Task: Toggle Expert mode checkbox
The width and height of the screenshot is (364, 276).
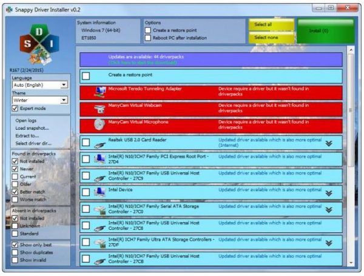Action: click(15, 109)
